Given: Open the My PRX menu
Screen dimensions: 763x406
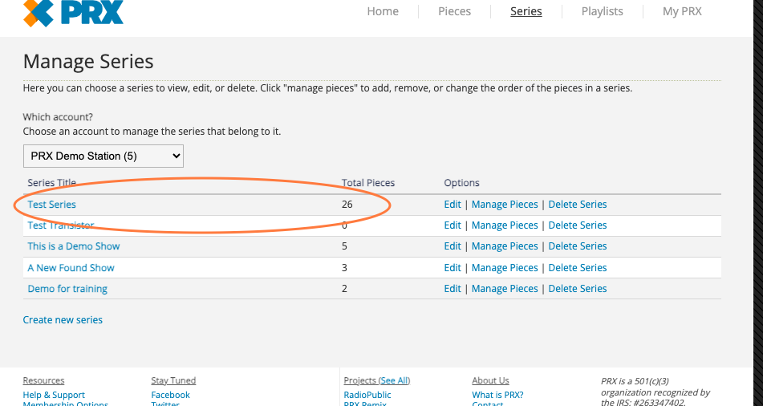Looking at the screenshot, I should click(682, 11).
